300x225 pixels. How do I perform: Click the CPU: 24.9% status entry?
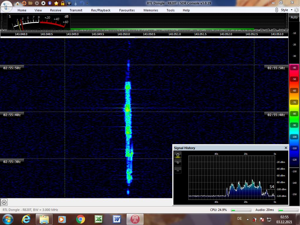tap(218, 210)
